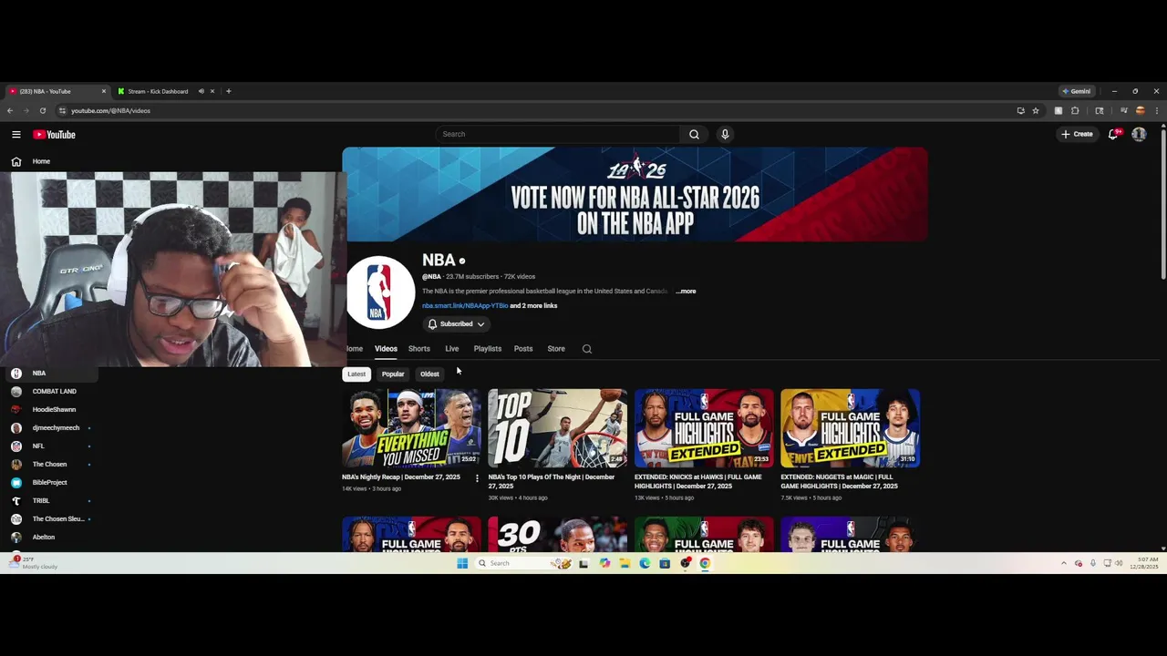Open Microsoft Store from taskbar

[x=665, y=563]
